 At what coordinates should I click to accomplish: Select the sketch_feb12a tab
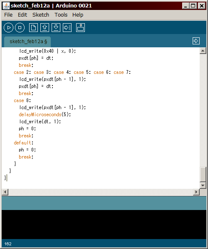(x=27, y=42)
